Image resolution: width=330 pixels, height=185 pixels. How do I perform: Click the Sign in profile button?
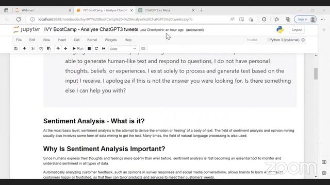coord(305,20)
